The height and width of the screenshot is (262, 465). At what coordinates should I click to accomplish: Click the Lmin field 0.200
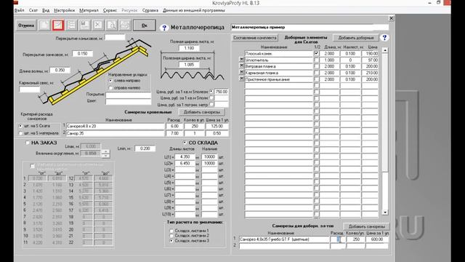(145, 148)
